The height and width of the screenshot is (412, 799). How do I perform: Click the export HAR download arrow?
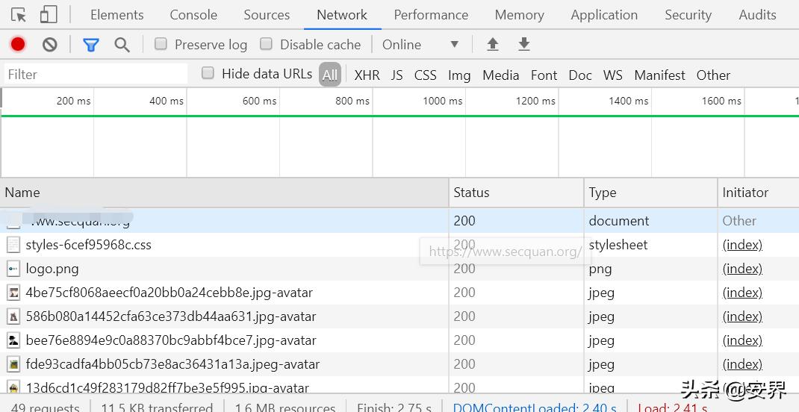pos(524,45)
